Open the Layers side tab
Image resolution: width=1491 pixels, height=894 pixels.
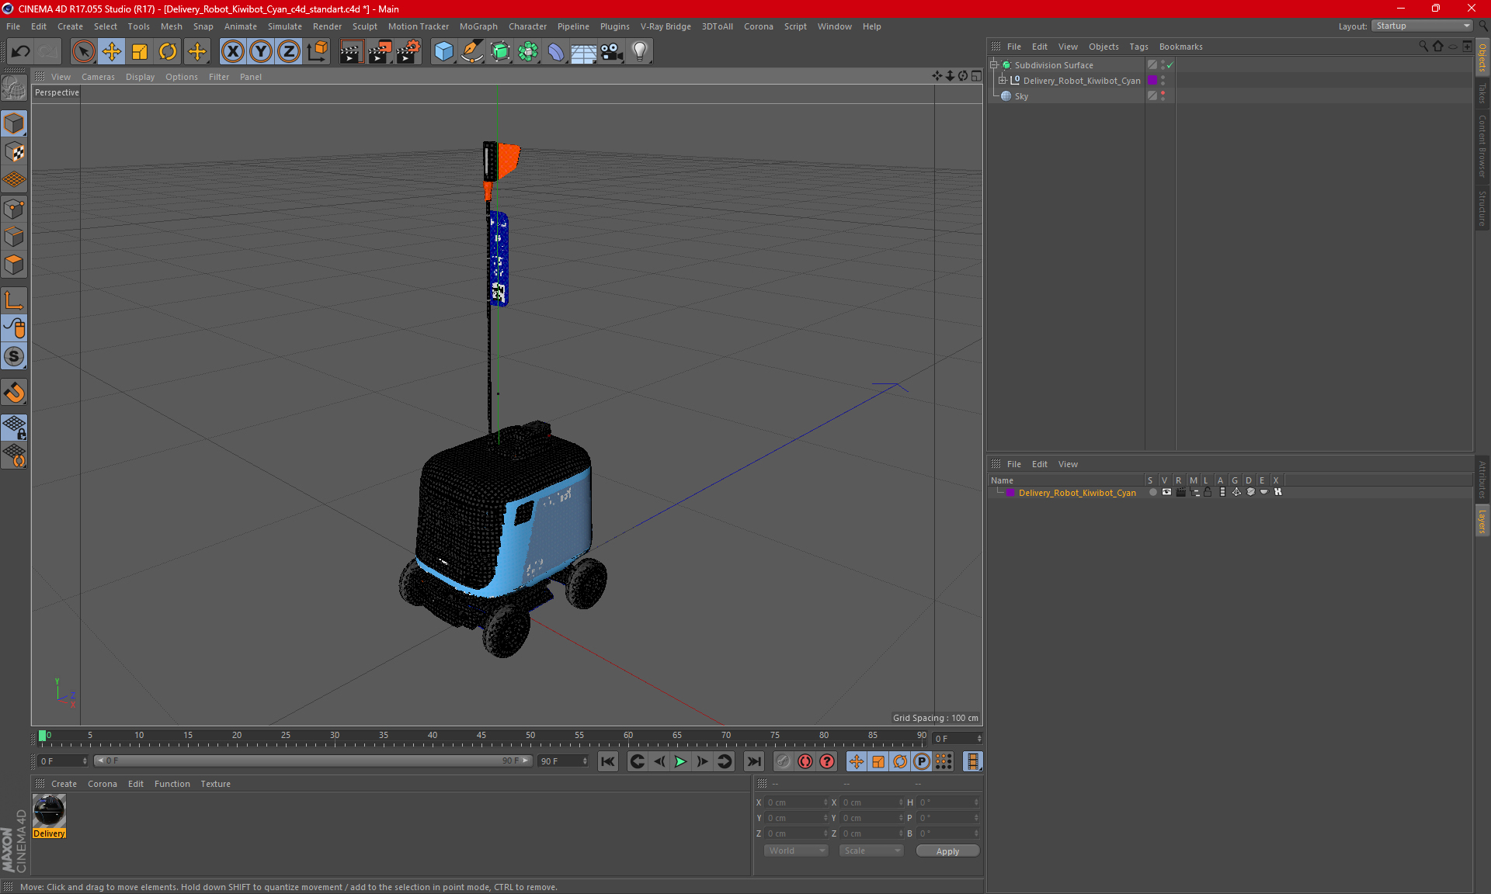[x=1482, y=521]
